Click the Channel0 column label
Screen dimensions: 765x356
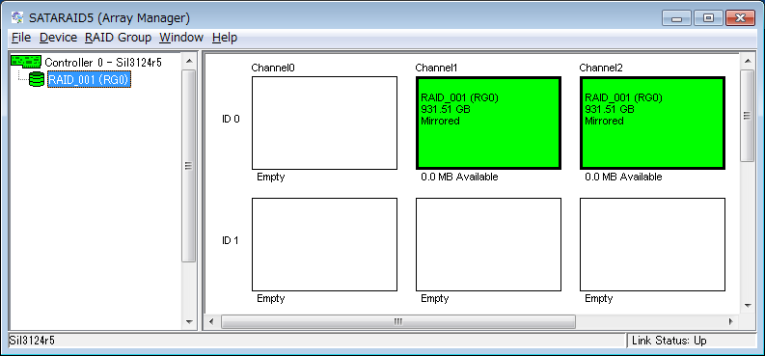pos(273,68)
